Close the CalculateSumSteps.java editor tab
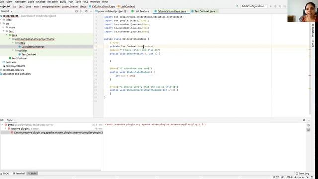This screenshot has width=318, height=179. [188, 11]
